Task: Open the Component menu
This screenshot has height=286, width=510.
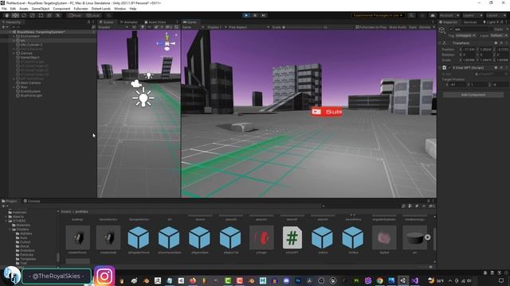Action: (x=61, y=9)
